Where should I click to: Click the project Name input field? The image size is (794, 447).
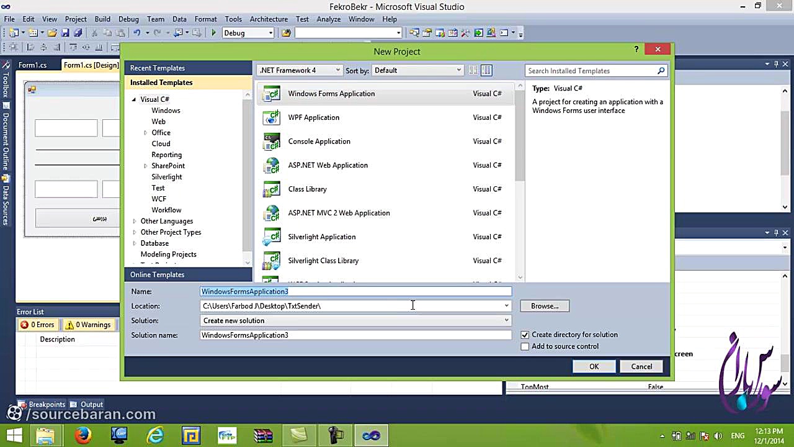356,291
